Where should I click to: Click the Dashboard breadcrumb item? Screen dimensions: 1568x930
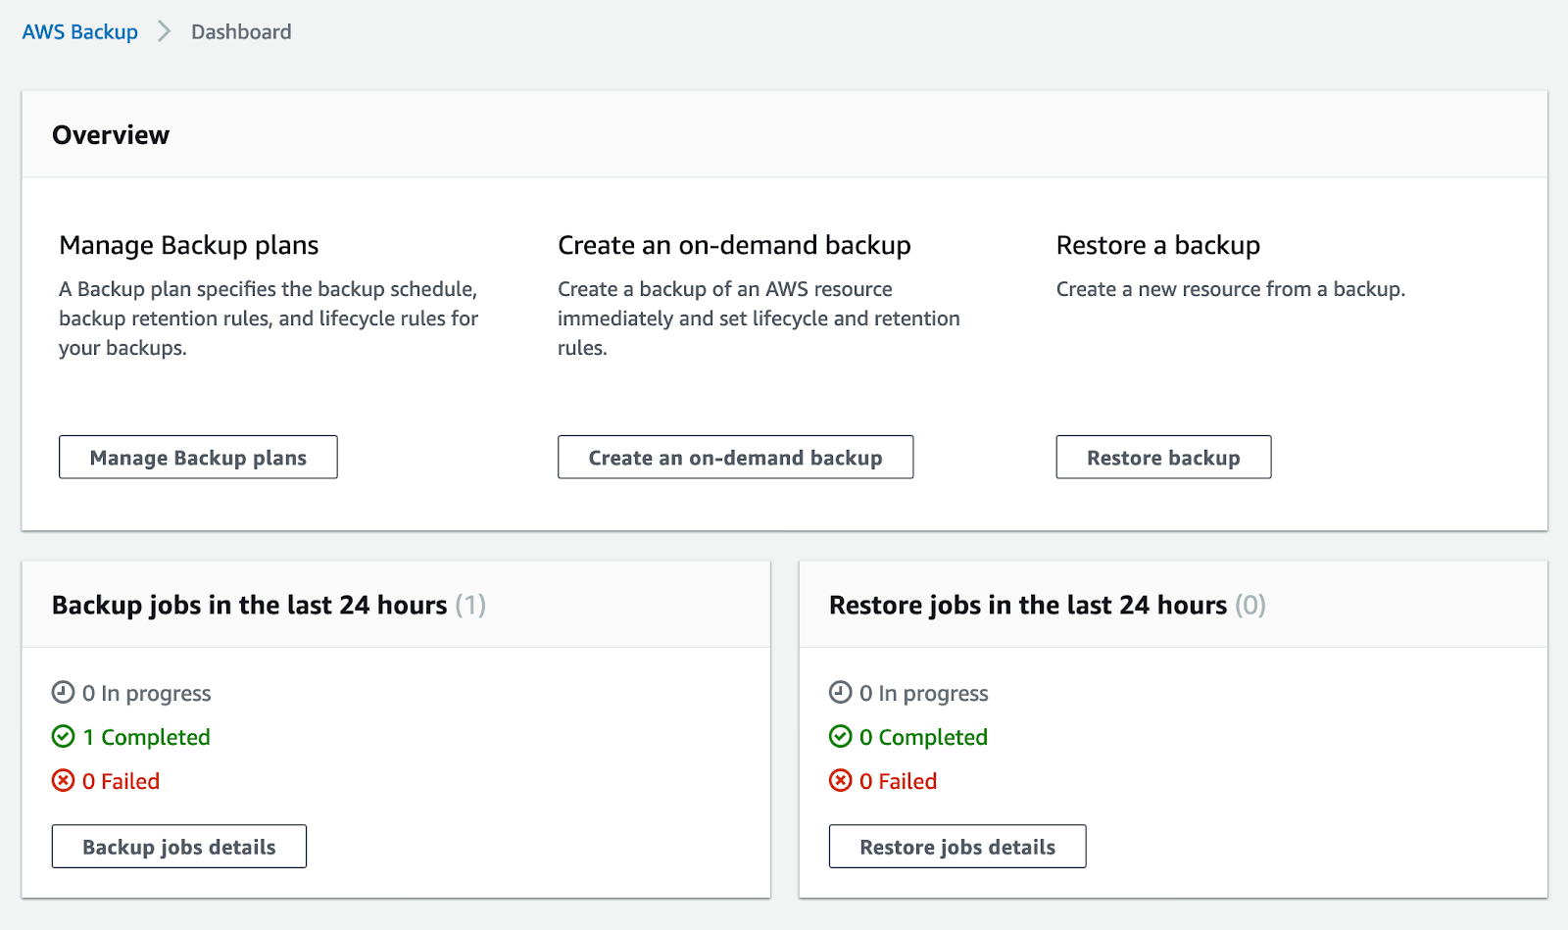[241, 32]
